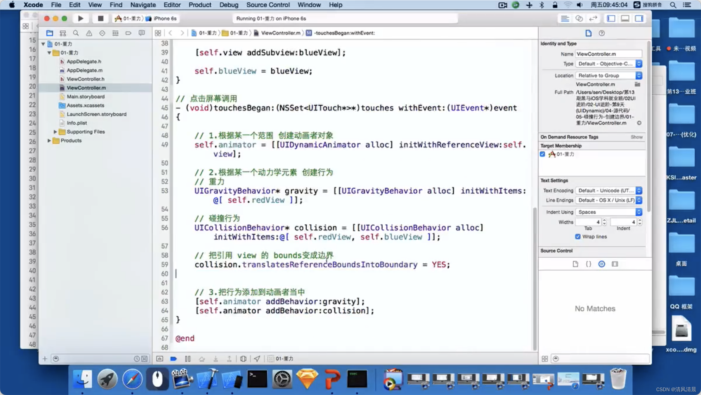This screenshot has height=395, width=701.
Task: Open the Source Control menu
Action: pos(268,5)
